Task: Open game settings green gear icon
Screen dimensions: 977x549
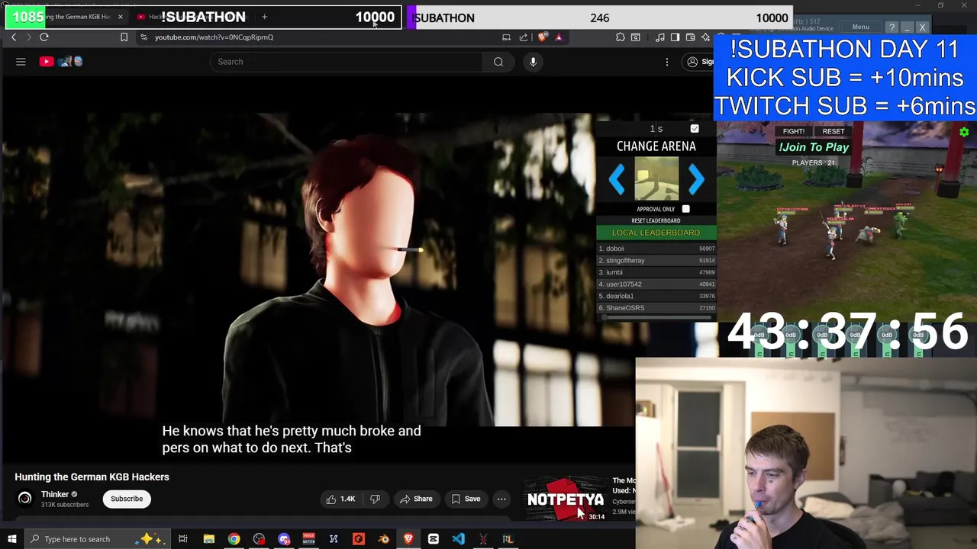Action: (x=964, y=133)
